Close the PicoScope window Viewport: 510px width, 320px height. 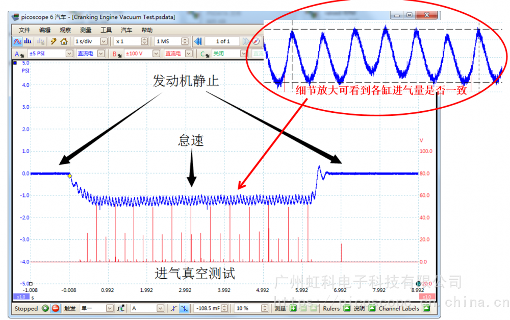(x=427, y=15)
